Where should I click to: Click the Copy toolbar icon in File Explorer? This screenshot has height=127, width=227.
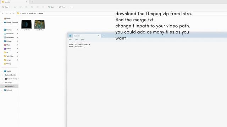point(21,7)
